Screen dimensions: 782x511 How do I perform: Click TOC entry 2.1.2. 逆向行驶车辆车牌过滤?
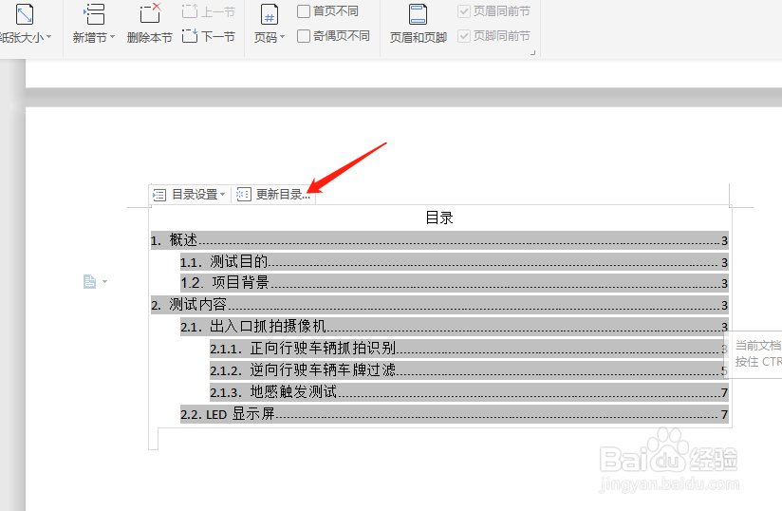point(469,370)
